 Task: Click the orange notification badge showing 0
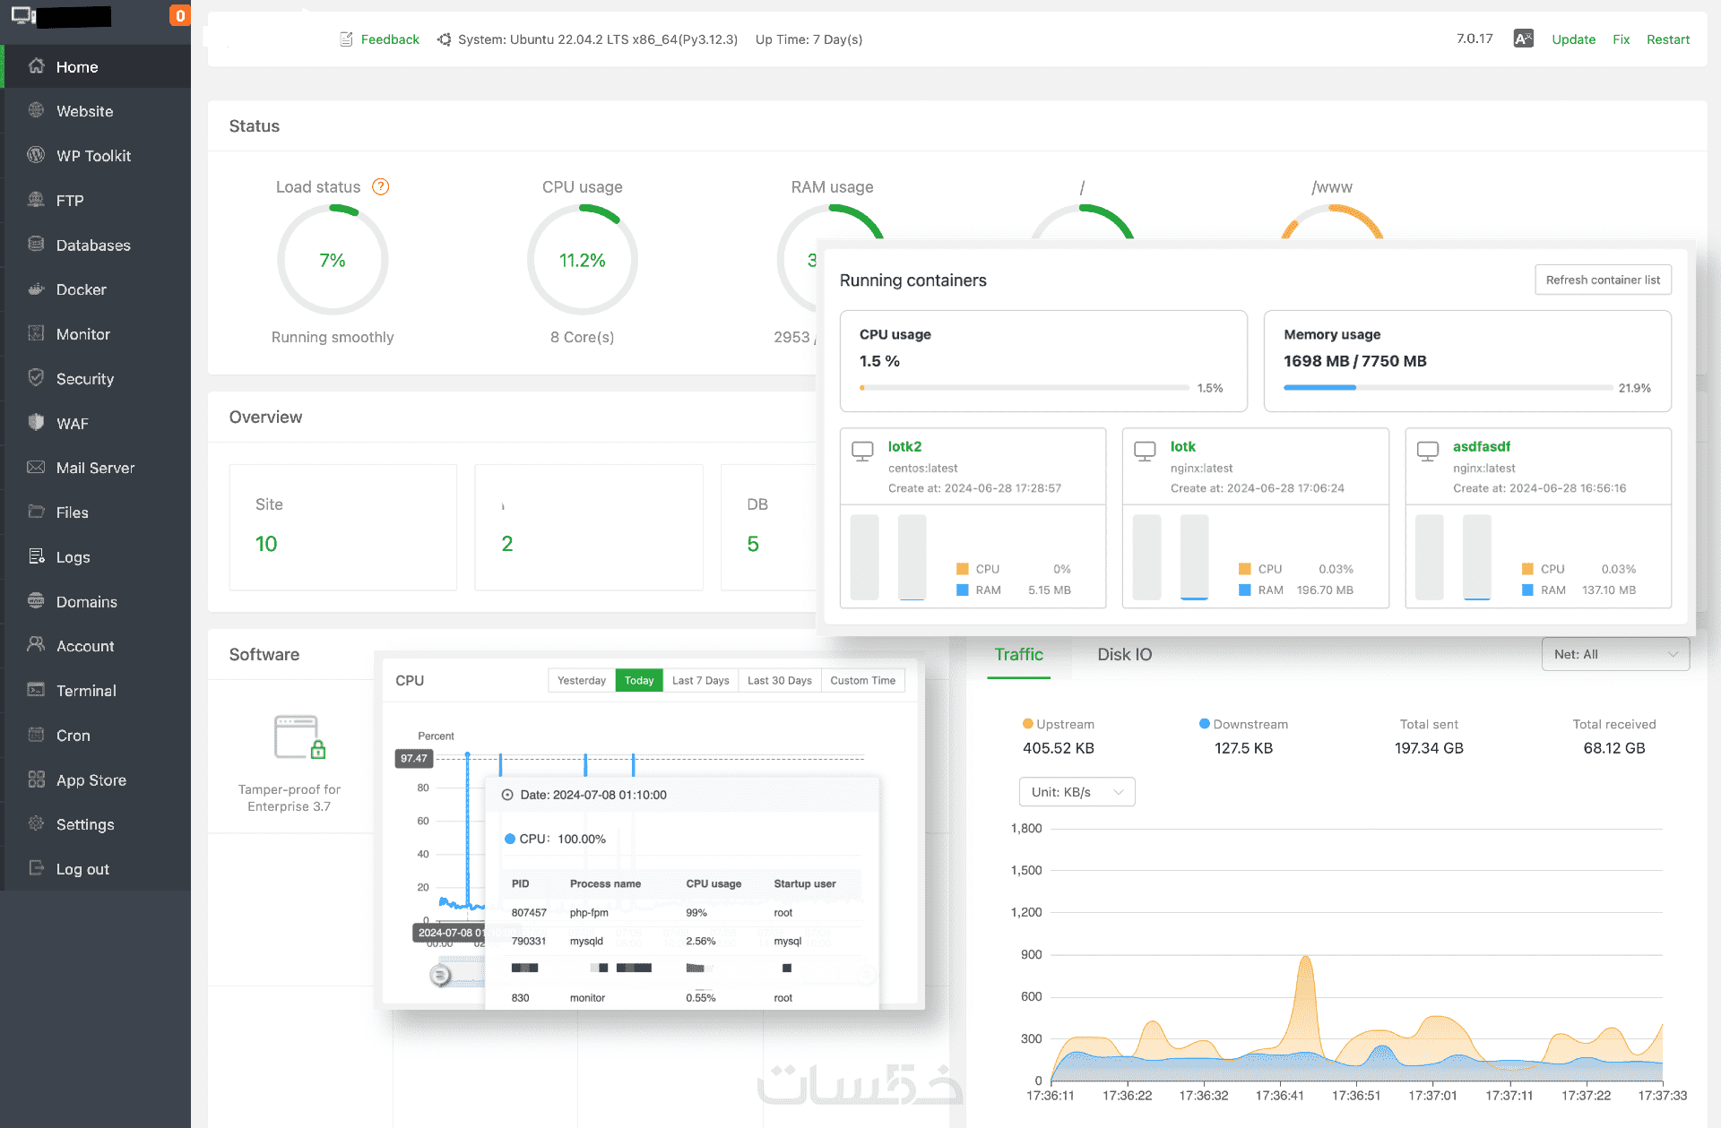(180, 15)
